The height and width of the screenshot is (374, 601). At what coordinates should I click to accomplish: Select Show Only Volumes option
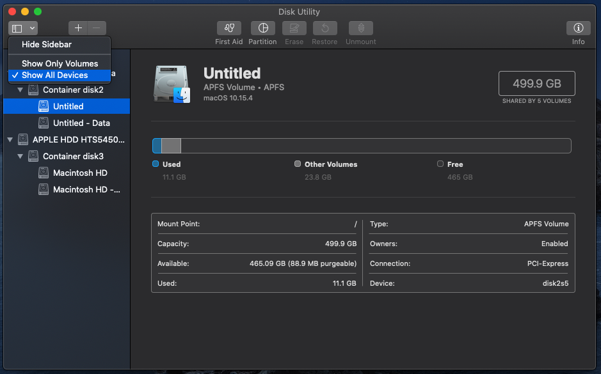60,63
